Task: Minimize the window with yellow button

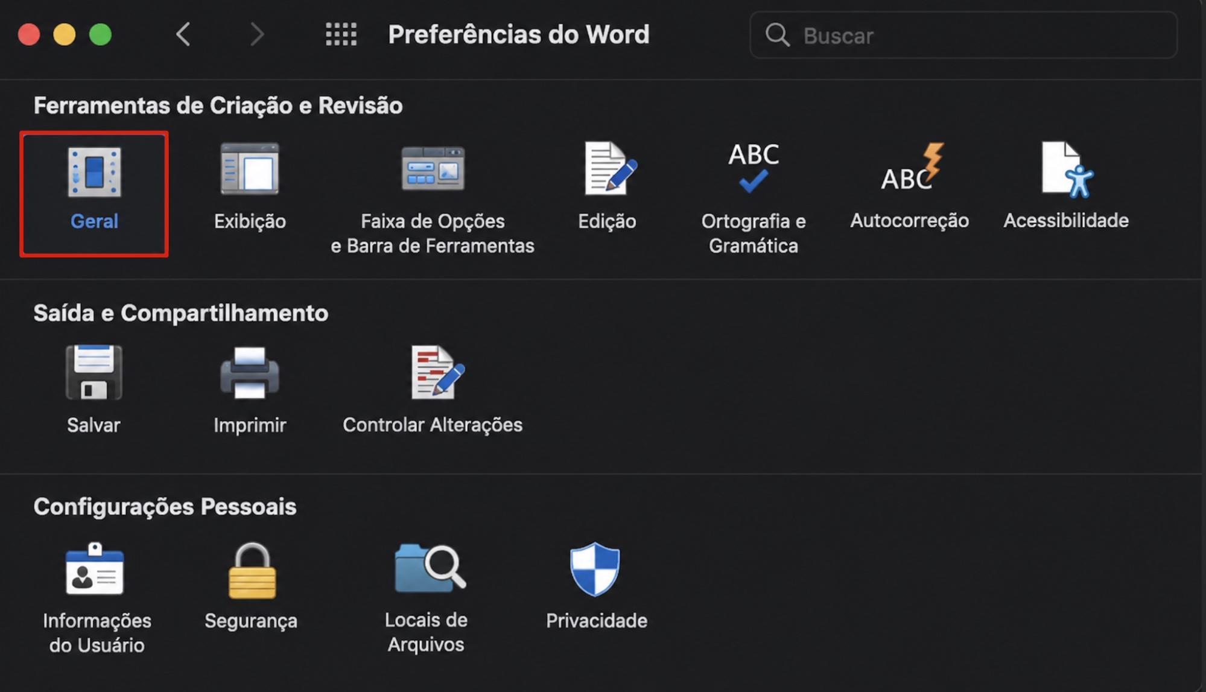Action: 65,34
